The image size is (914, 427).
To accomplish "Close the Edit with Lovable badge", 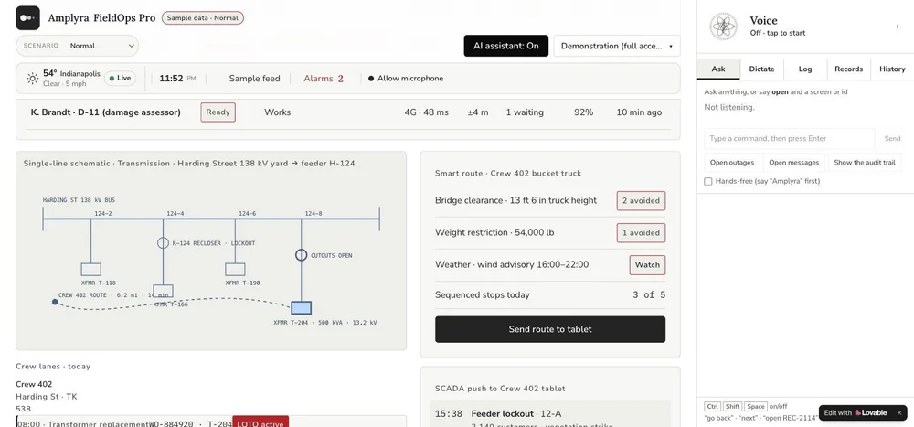I will (x=899, y=412).
